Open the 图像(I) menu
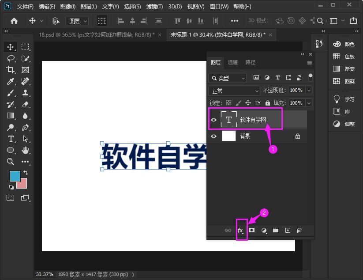Viewport: 363px width, 280px height. [x=68, y=7]
